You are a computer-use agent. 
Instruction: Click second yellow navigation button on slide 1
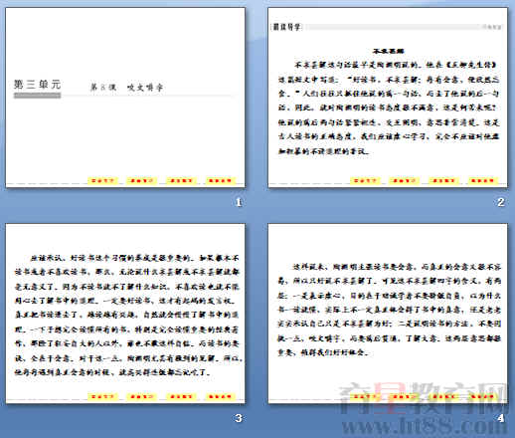pyautogui.click(x=142, y=181)
